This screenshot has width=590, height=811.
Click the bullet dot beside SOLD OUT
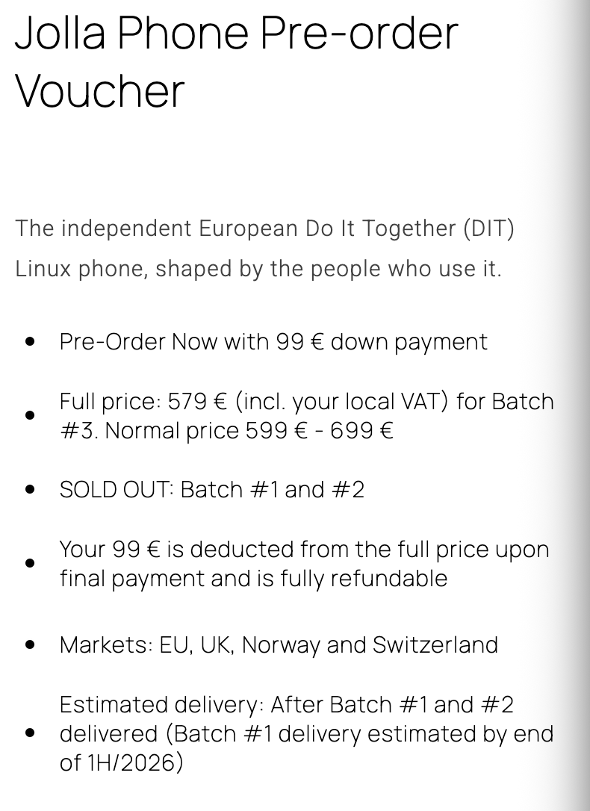30,489
